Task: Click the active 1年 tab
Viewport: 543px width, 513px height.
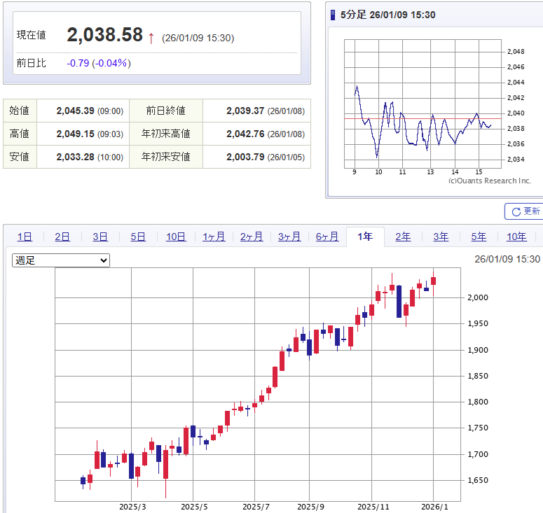Action: 365,237
